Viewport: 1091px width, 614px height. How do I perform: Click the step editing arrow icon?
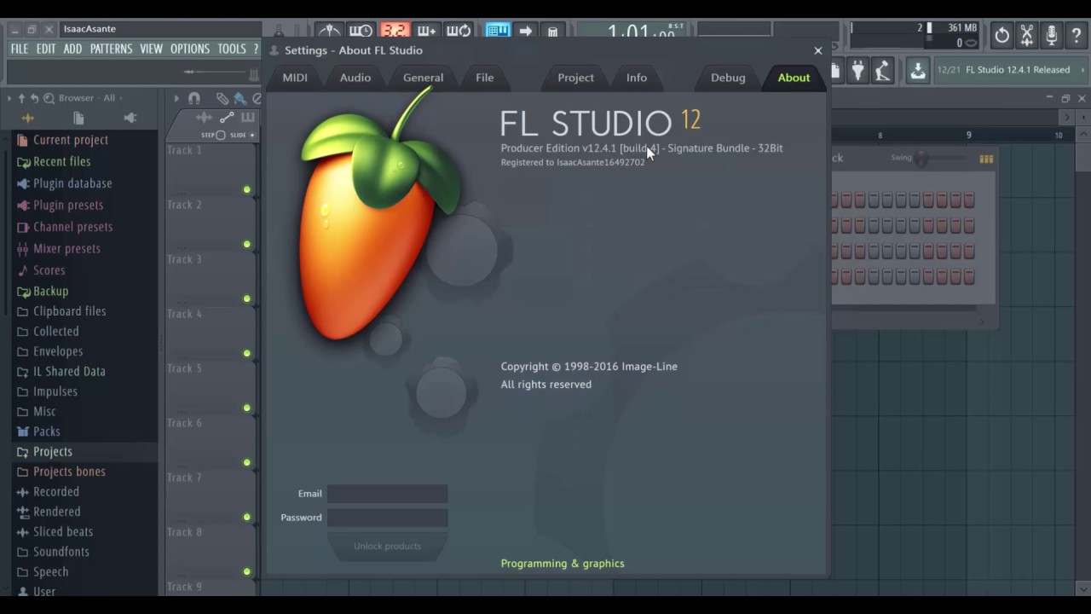(526, 32)
